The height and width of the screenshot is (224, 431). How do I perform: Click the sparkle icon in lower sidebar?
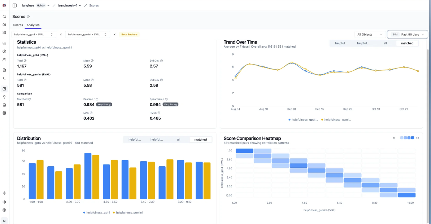[4, 193]
